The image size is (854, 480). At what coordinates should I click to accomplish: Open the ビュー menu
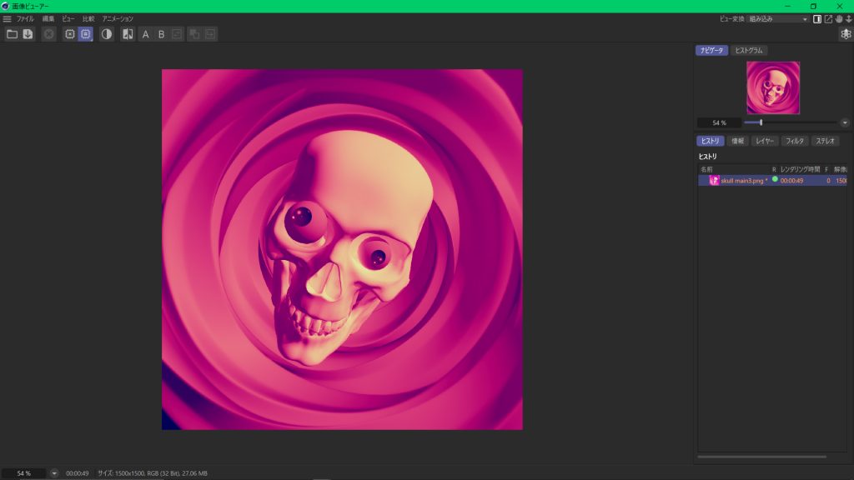[68, 18]
